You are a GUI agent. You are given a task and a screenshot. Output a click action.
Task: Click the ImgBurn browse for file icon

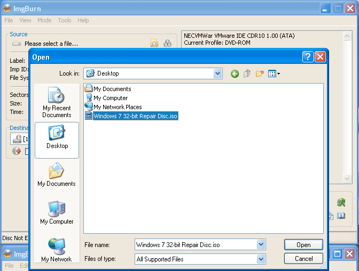pos(154,43)
